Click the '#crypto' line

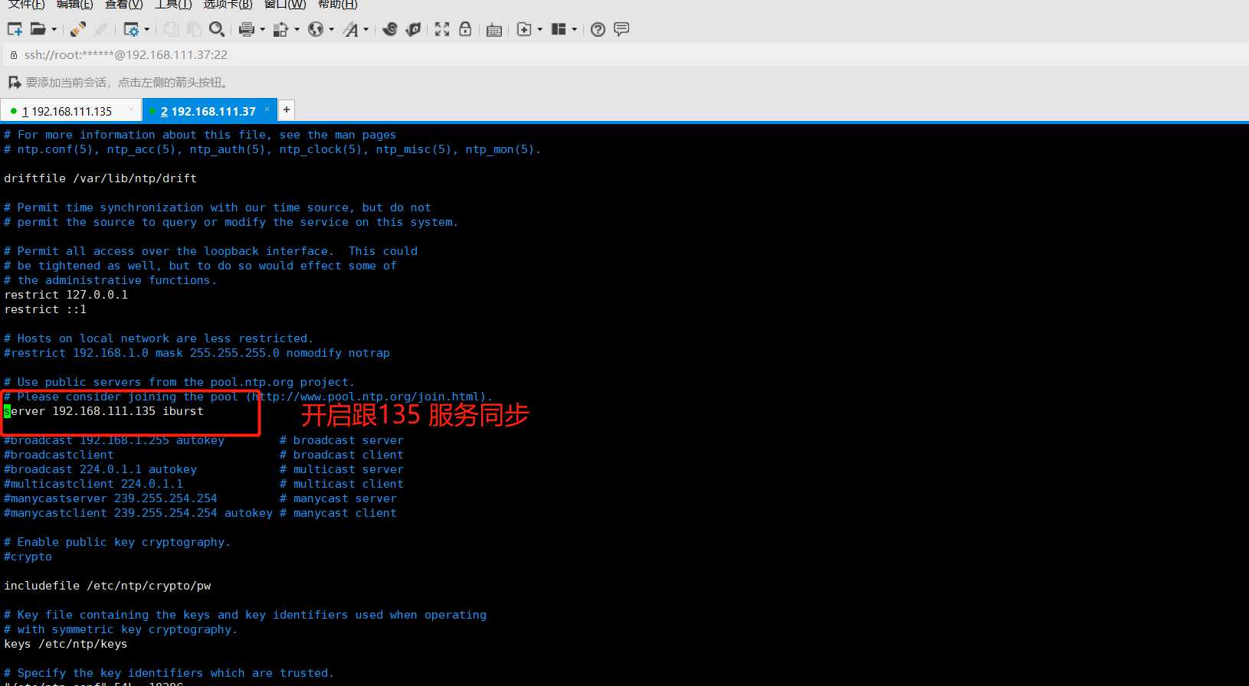coord(28,557)
